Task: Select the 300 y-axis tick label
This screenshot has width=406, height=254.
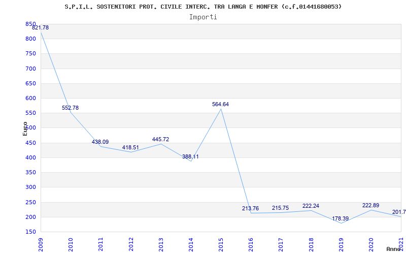Action: coord(30,187)
